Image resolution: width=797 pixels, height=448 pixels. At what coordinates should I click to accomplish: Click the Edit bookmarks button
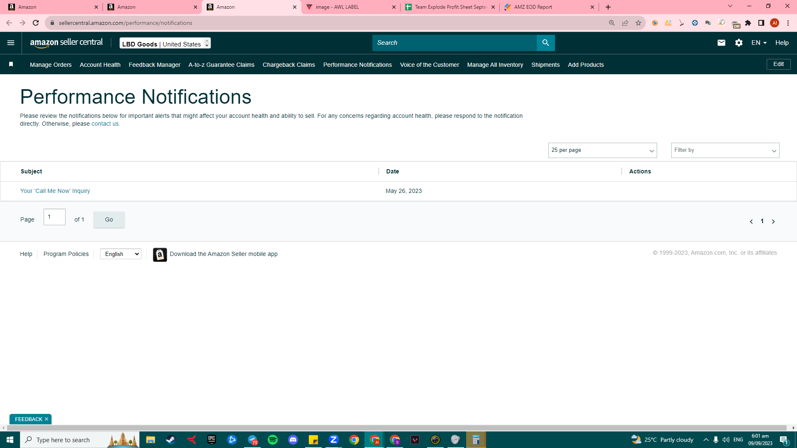point(779,64)
